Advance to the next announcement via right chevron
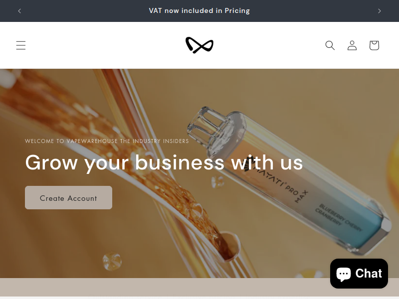The width and height of the screenshot is (399, 299). [379, 11]
